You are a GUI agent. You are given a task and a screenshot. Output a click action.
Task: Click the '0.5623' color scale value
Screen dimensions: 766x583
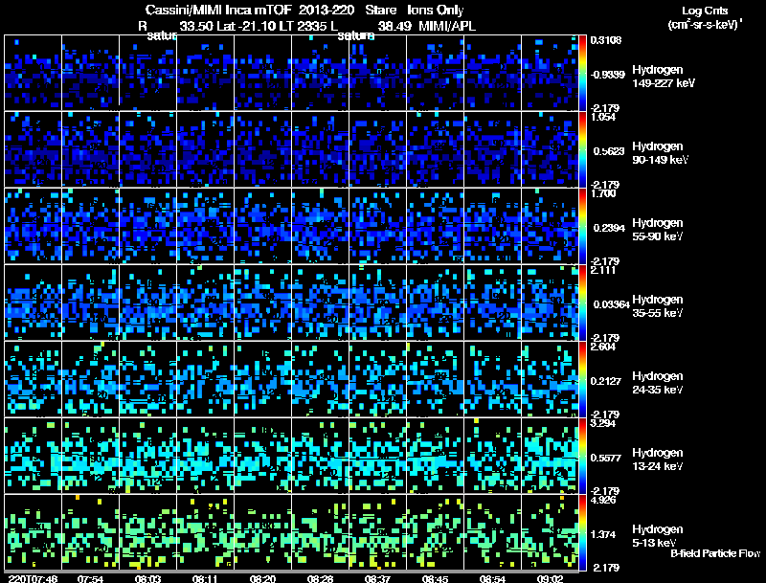(x=609, y=151)
